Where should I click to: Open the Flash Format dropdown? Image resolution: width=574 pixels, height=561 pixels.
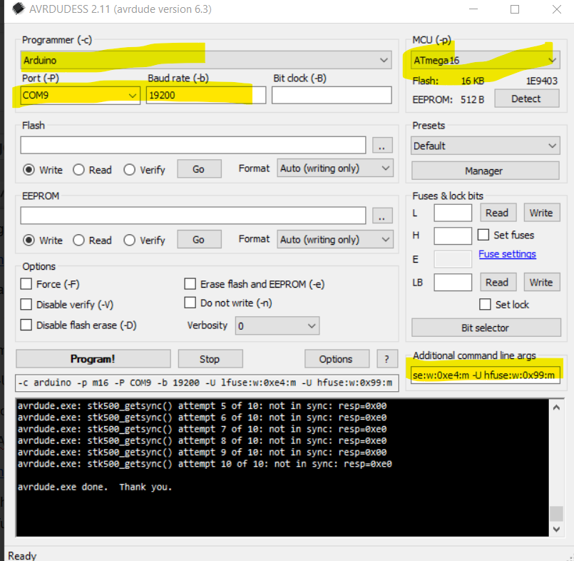point(335,168)
